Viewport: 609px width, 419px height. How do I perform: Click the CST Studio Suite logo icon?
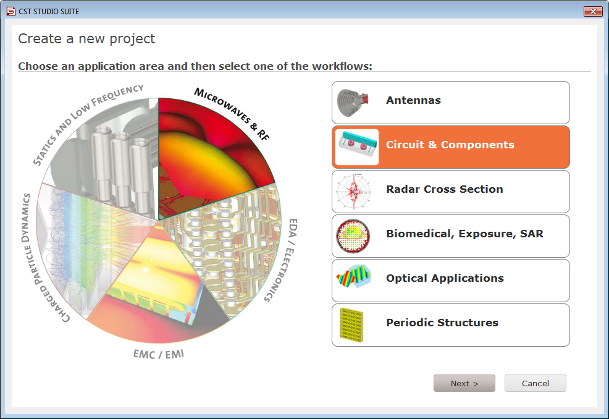pos(11,11)
